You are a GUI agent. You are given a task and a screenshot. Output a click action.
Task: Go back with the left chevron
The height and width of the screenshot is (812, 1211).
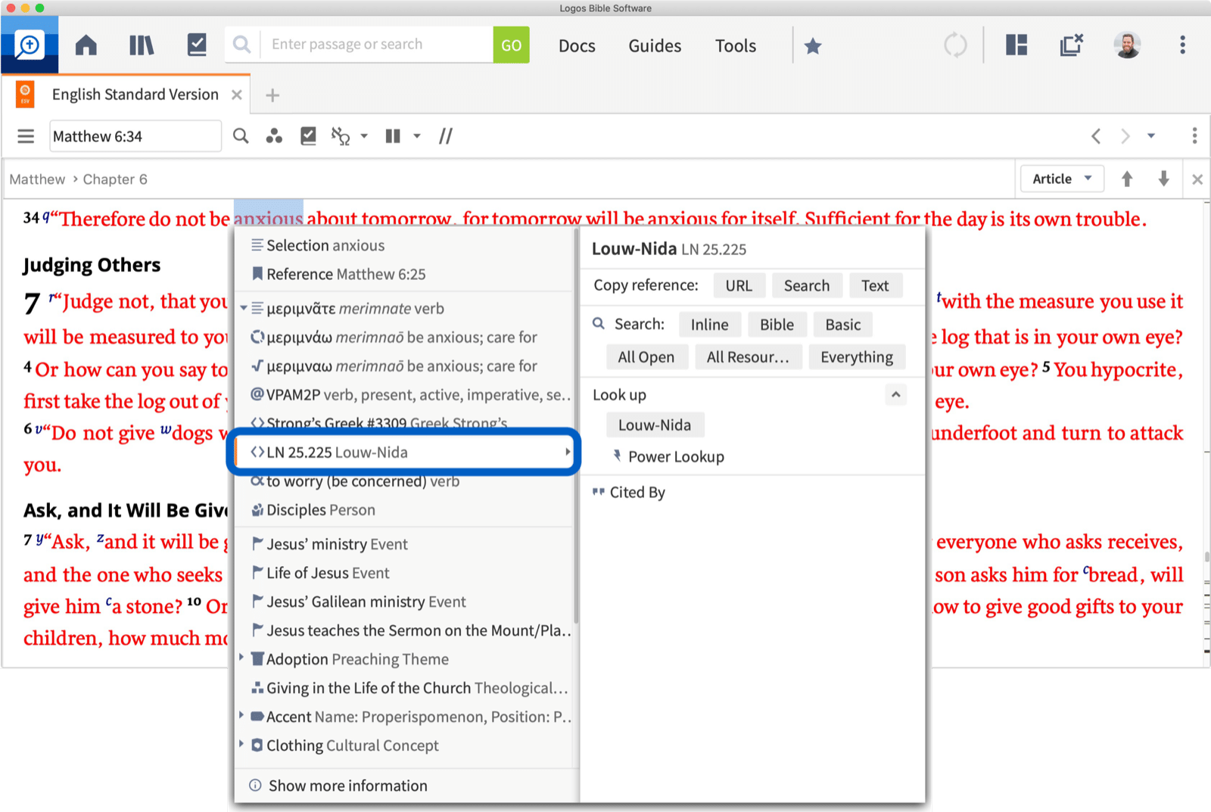pyautogui.click(x=1096, y=136)
